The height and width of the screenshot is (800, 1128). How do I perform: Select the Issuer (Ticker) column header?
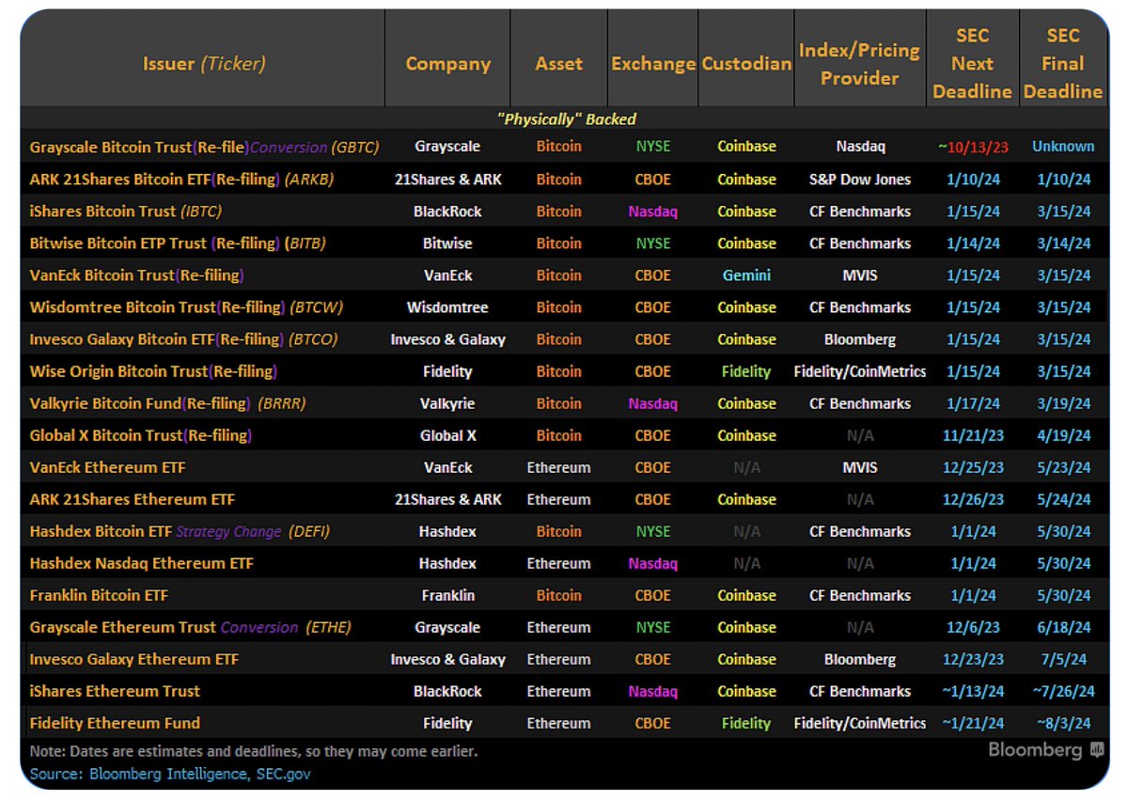tap(204, 64)
